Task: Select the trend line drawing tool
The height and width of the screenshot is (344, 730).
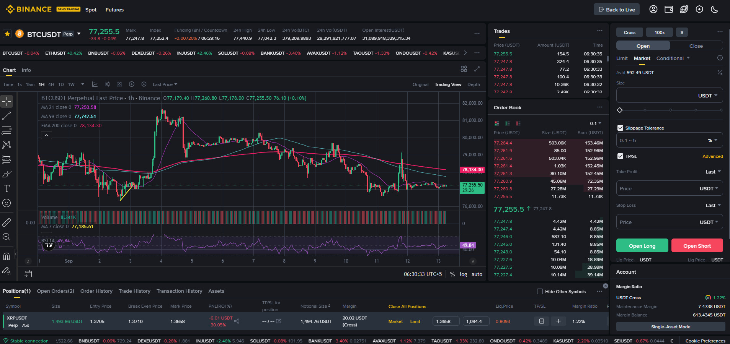Action: pos(7,116)
